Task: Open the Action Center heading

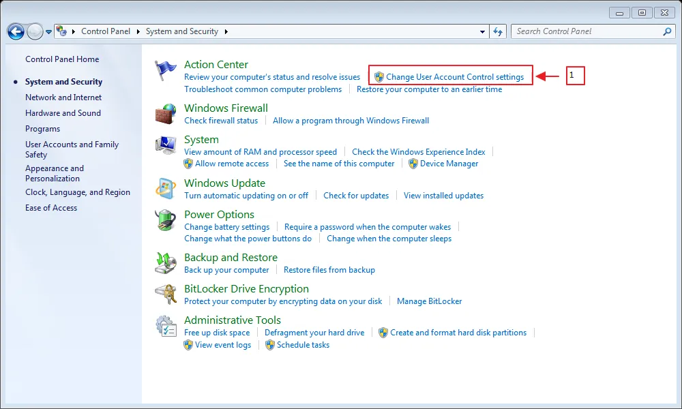Action: [x=216, y=64]
